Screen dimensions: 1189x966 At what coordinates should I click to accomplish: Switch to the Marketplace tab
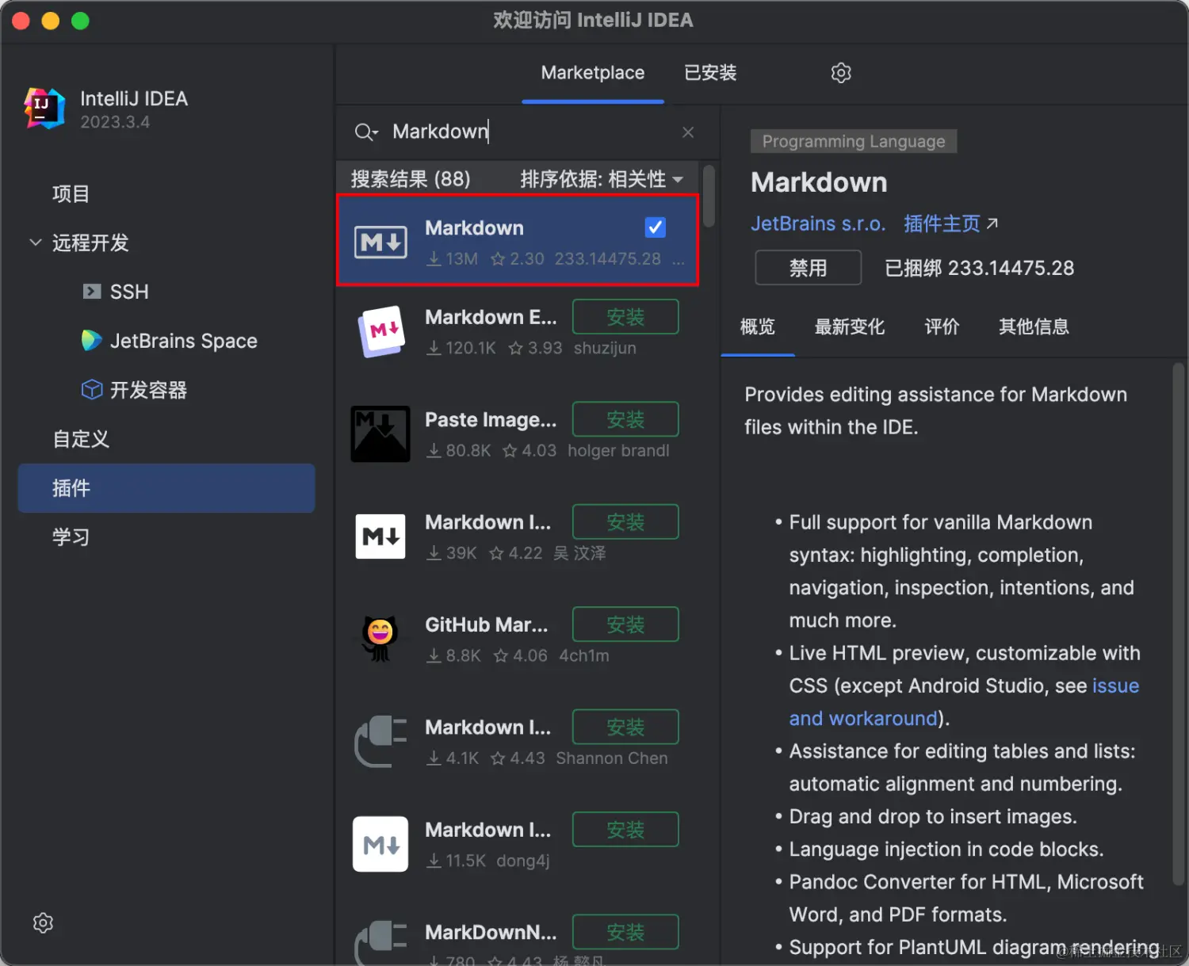coord(593,73)
